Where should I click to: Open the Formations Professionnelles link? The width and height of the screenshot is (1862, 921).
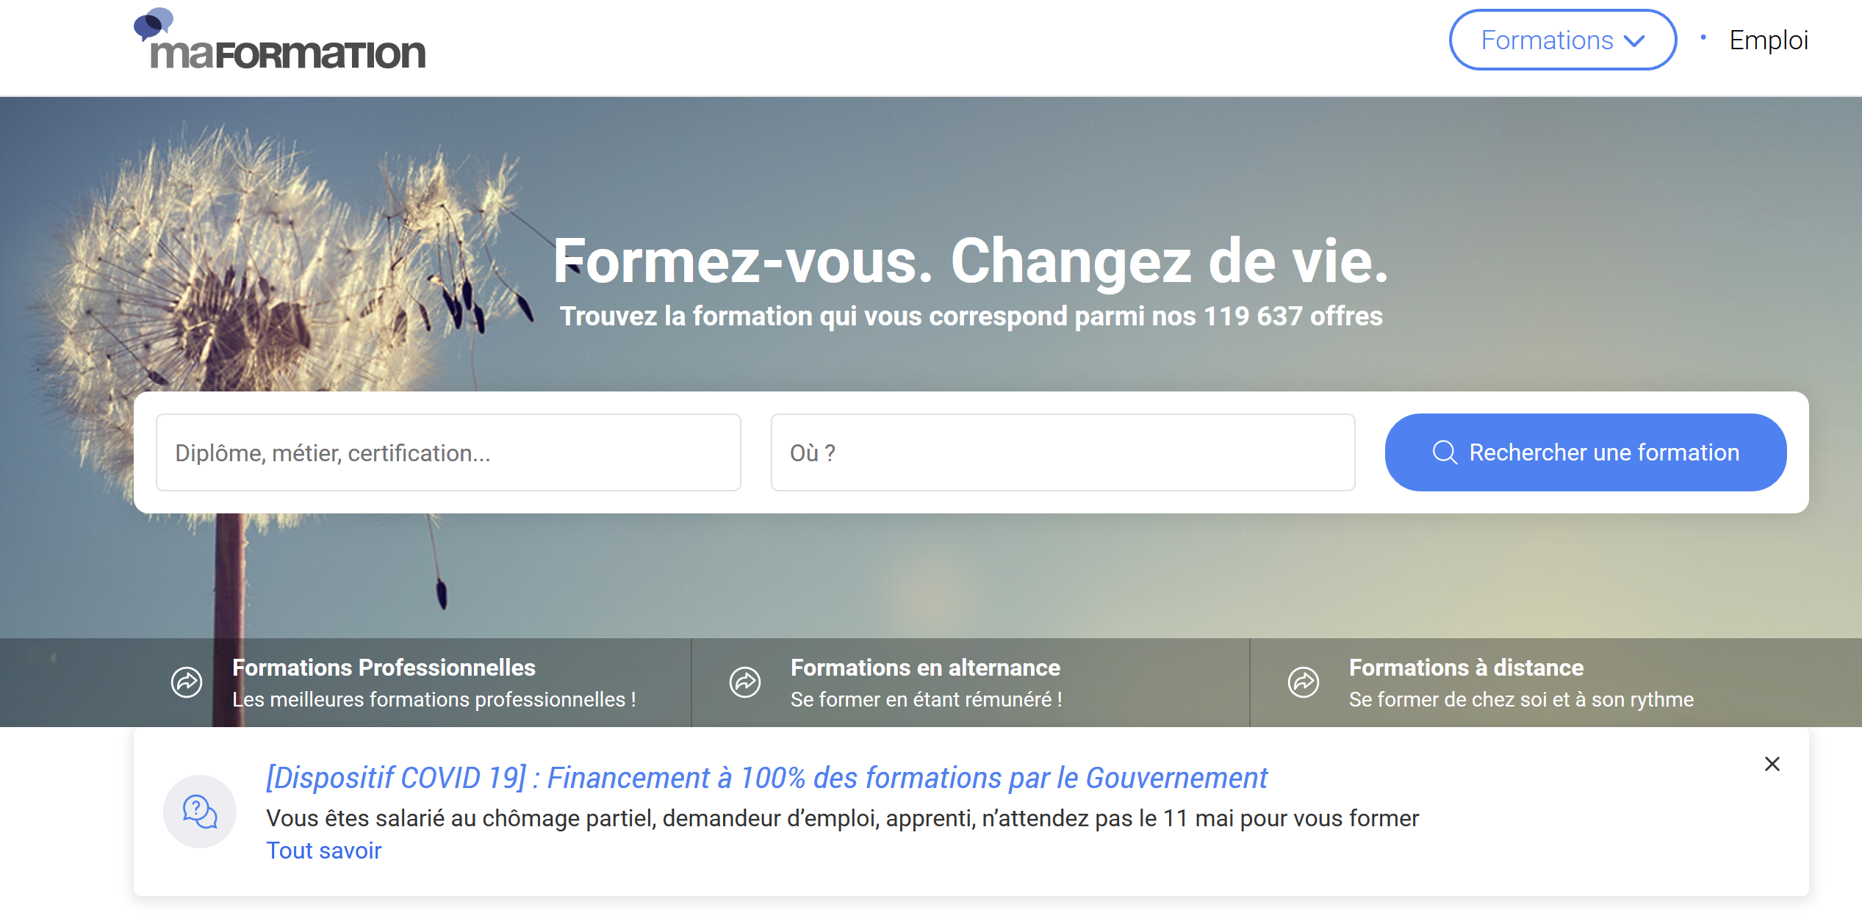click(384, 668)
